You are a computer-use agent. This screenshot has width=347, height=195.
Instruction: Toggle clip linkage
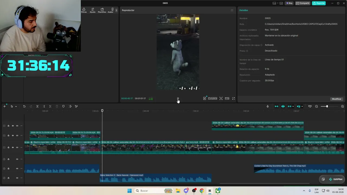tap(289, 106)
